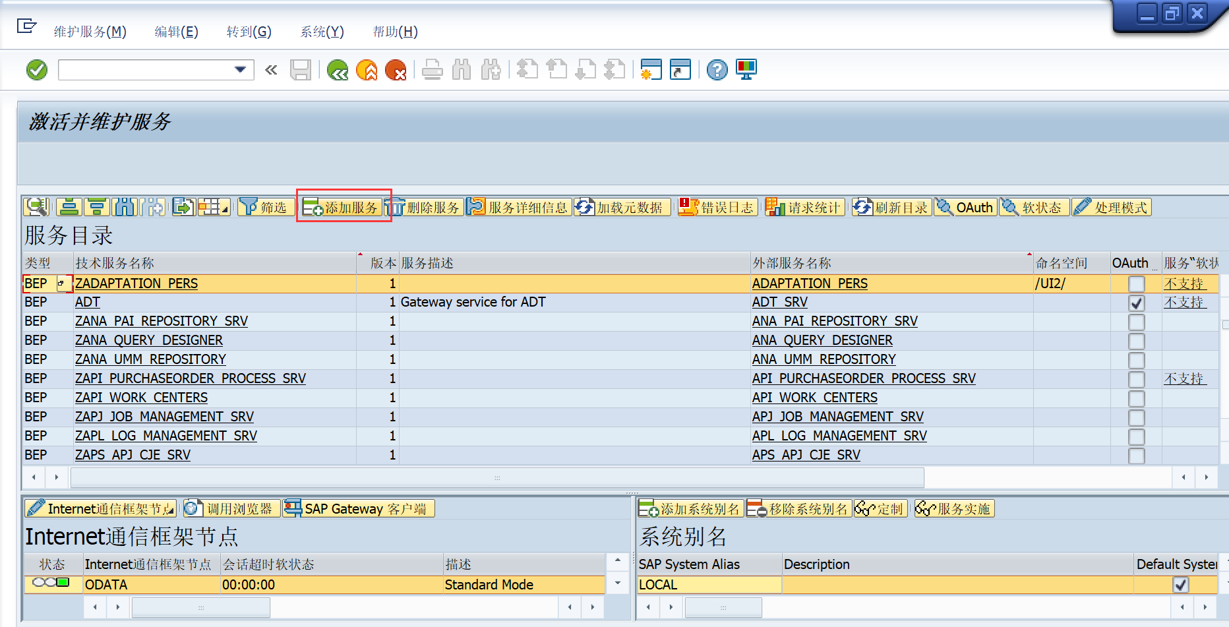Image resolution: width=1229 pixels, height=627 pixels.
Task: Toggle OAuth checkbox for ZANA_UMM_REPOSITORY row
Action: click(x=1136, y=361)
